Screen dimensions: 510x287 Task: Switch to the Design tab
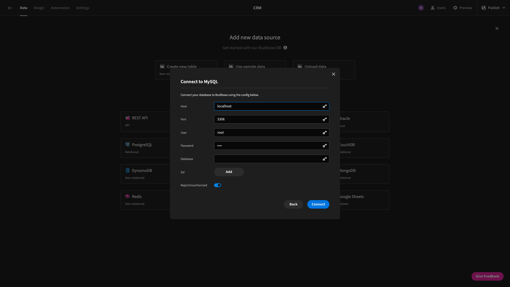(x=39, y=8)
